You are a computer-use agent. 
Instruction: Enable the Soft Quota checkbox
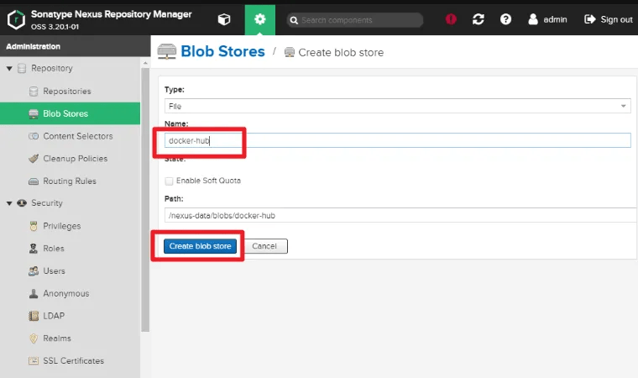point(169,181)
